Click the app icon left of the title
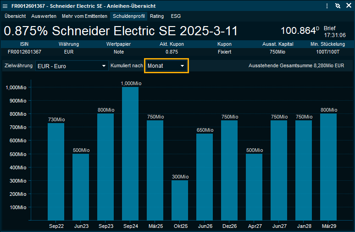The image size is (355, 232). click(x=5, y=6)
